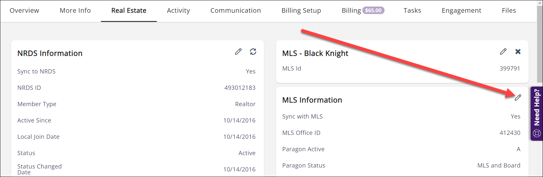View the Tasks tab
Screen dimensions: 543x177
(x=412, y=10)
